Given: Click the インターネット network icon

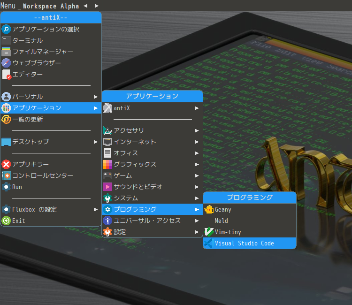Looking at the screenshot, I should [107, 142].
